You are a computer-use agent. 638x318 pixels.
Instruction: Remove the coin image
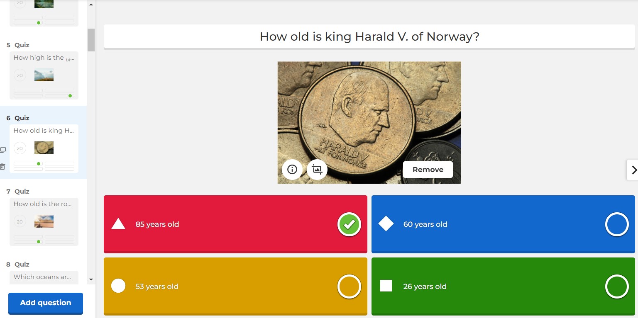click(428, 170)
